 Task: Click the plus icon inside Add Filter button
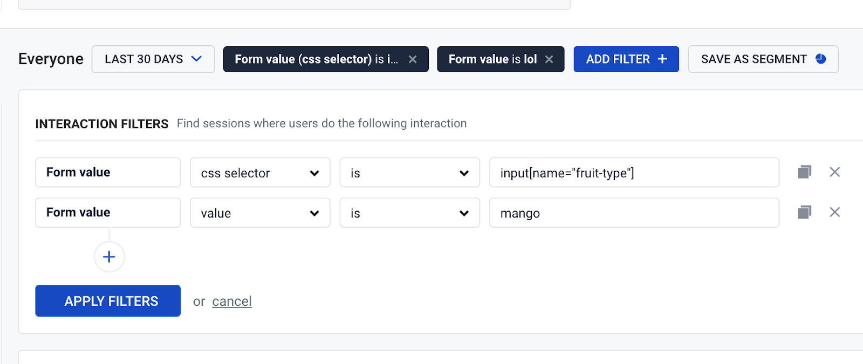tap(663, 59)
